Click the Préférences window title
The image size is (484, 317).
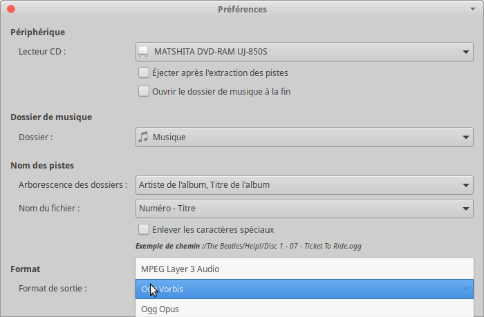tap(242, 9)
